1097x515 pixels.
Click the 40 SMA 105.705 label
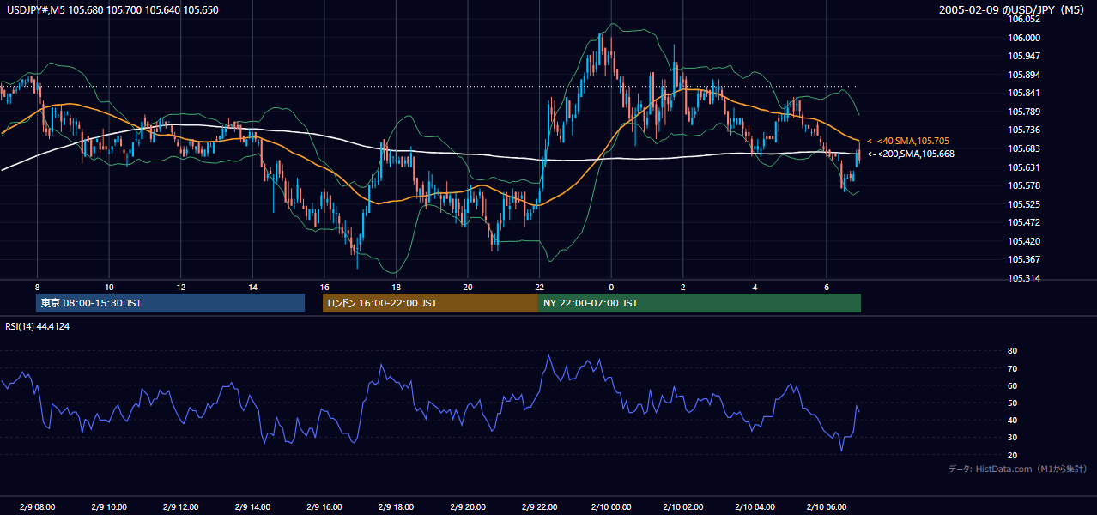[x=907, y=141]
